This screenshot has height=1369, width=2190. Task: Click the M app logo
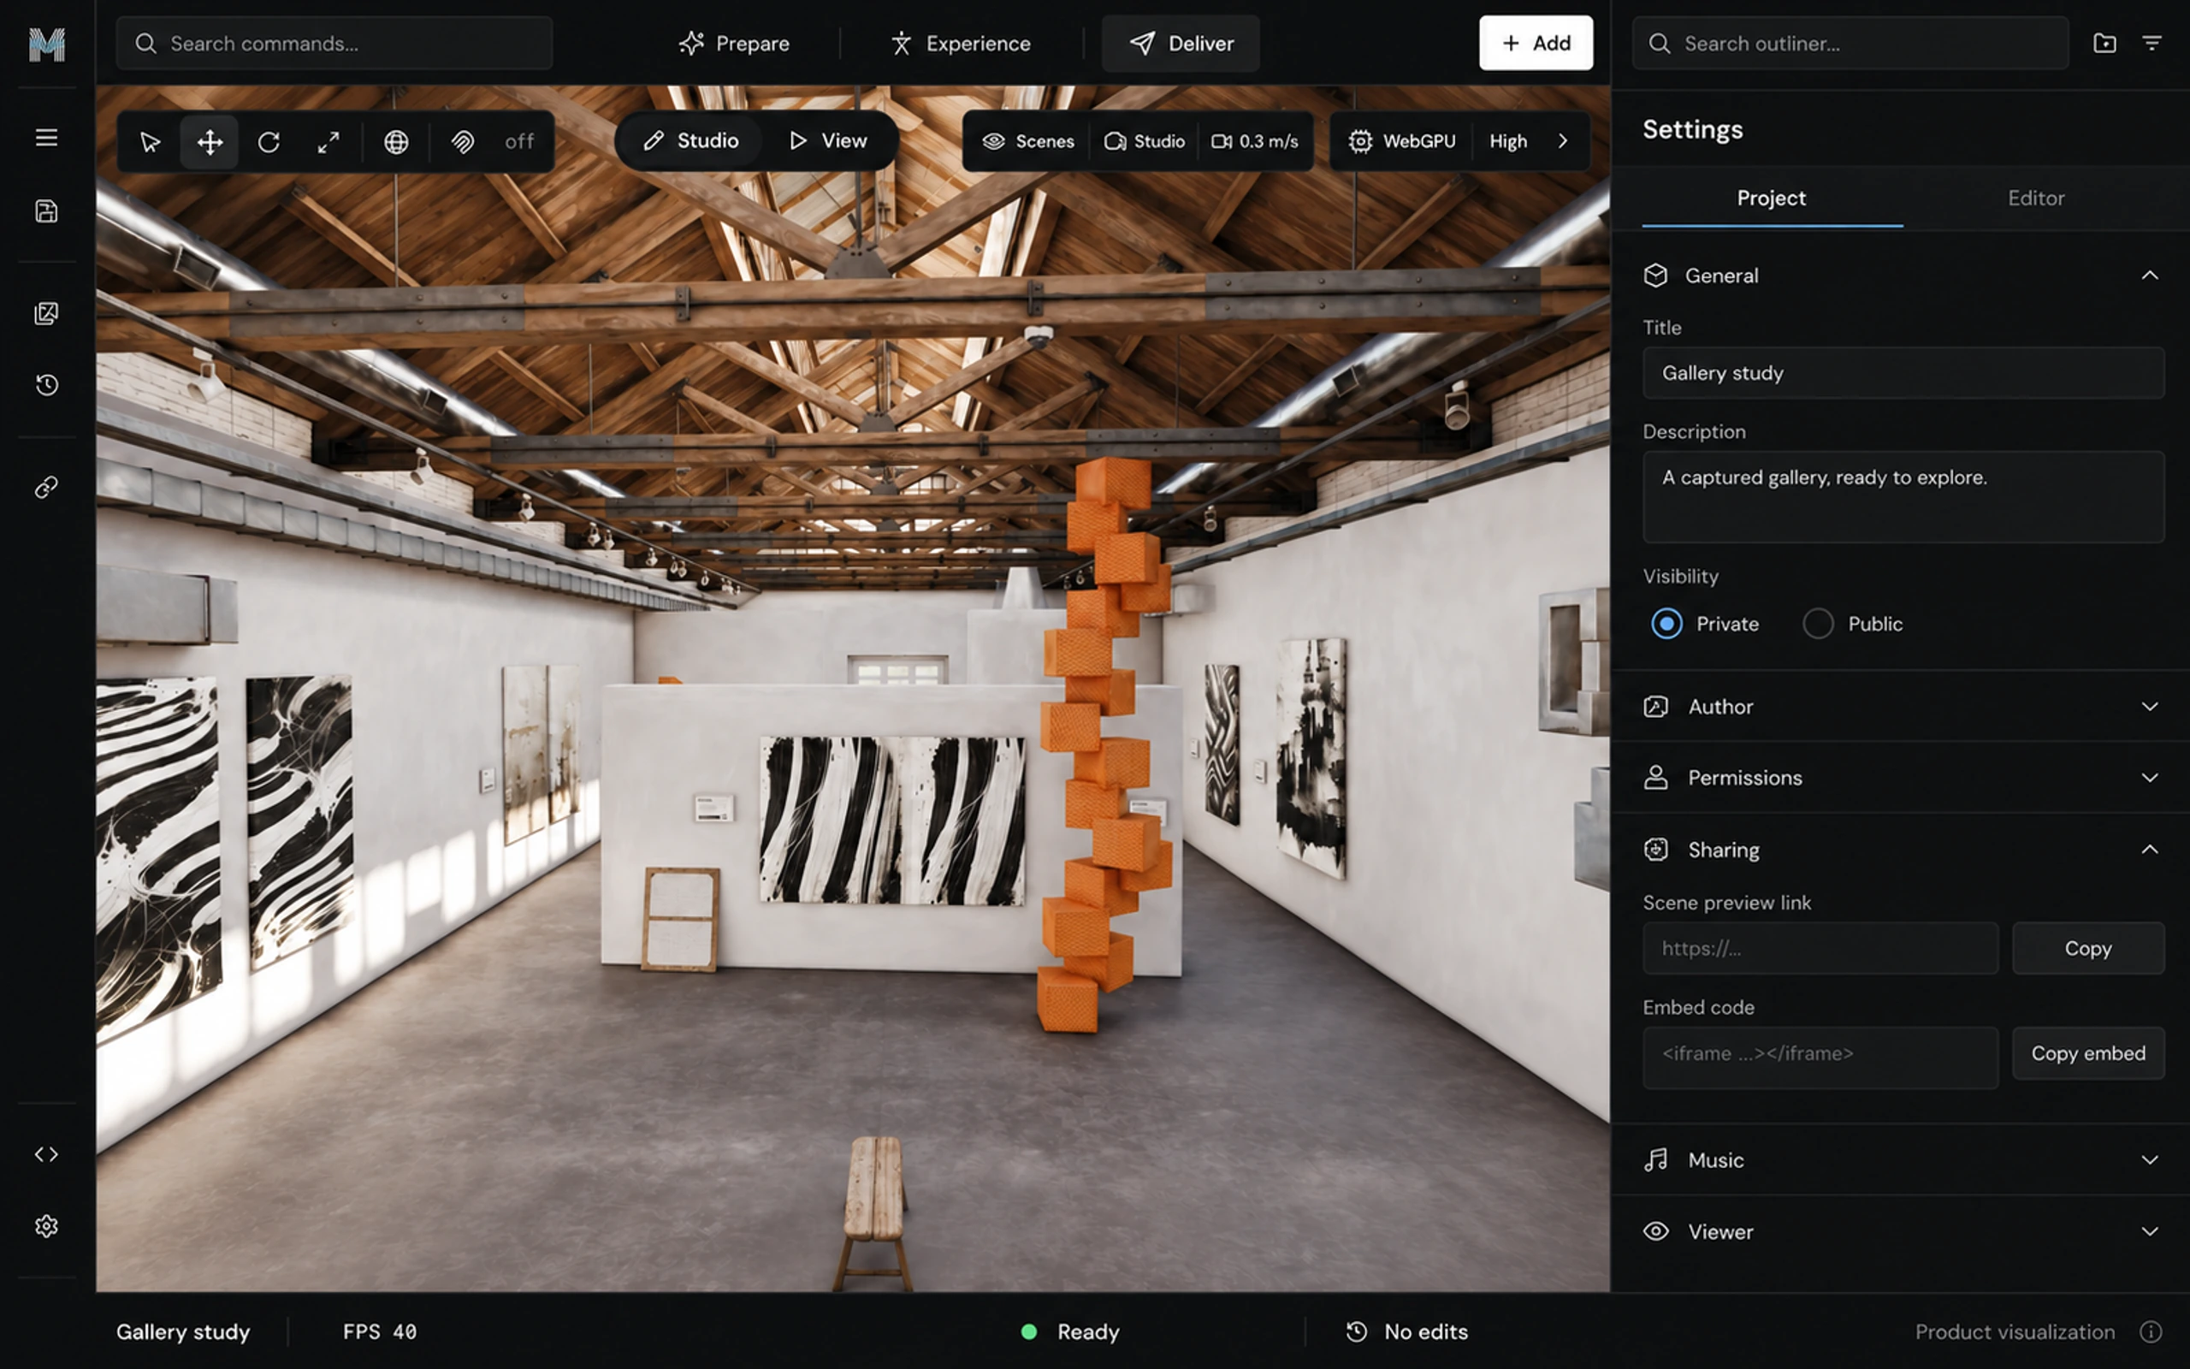point(47,44)
